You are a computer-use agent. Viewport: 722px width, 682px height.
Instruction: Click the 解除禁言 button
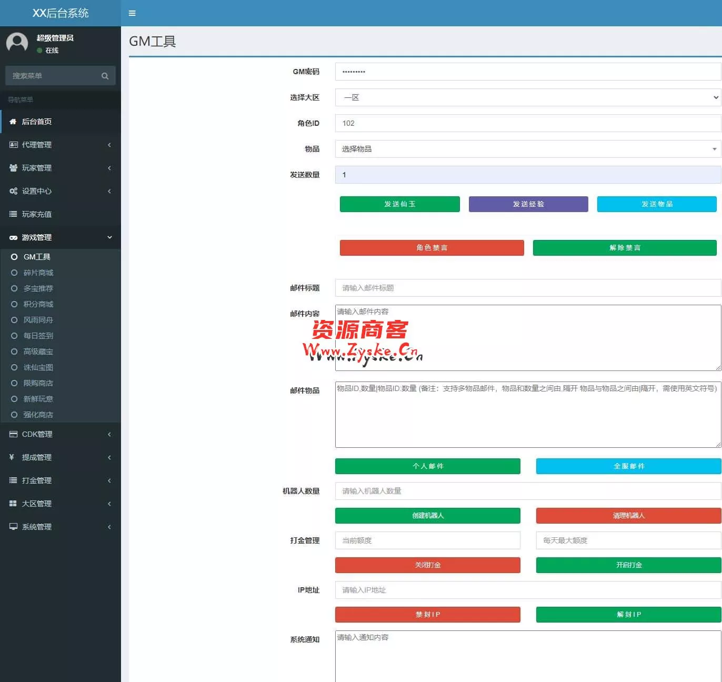pyautogui.click(x=625, y=248)
